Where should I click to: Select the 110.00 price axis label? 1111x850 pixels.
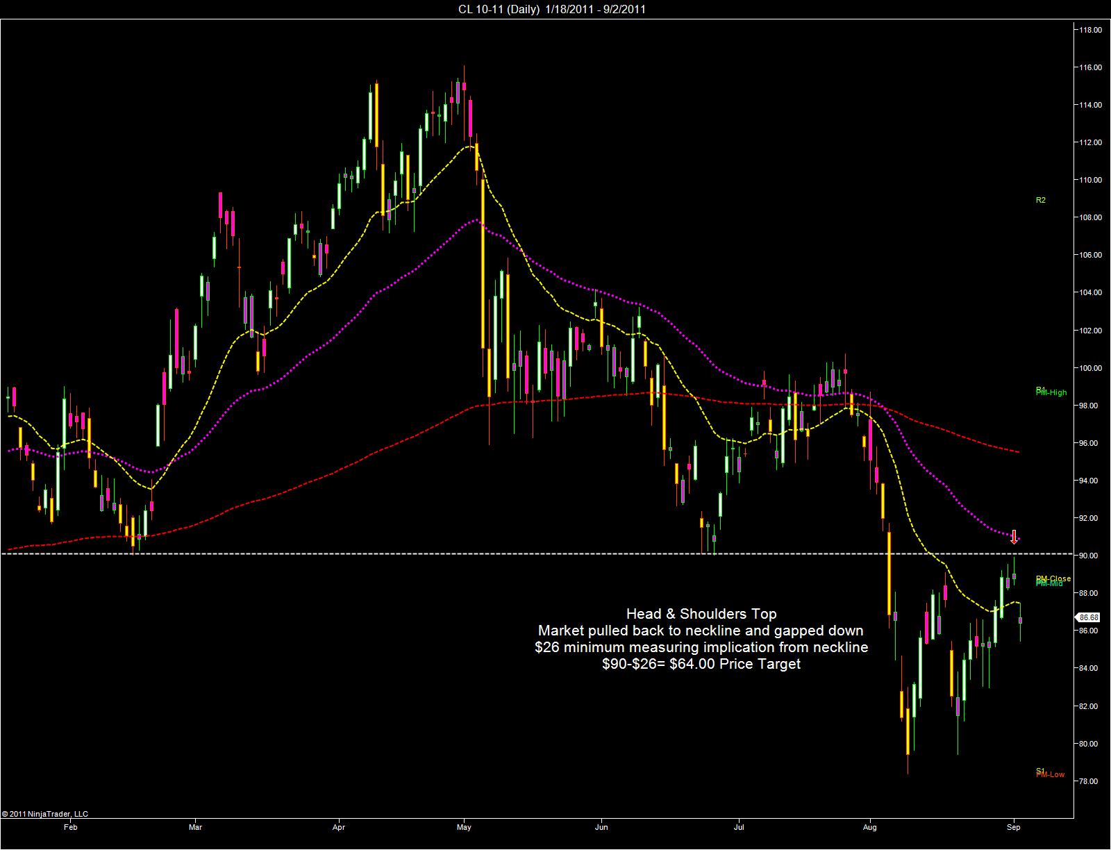(x=1089, y=180)
